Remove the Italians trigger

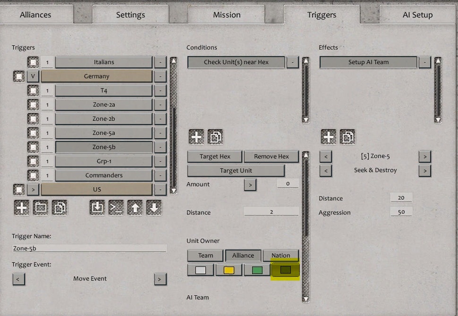(161, 62)
